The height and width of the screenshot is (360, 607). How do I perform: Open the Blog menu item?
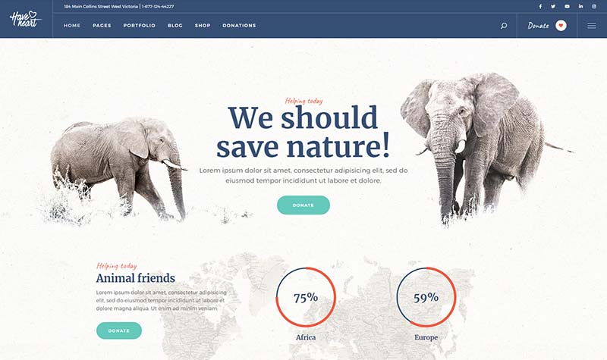(x=175, y=26)
